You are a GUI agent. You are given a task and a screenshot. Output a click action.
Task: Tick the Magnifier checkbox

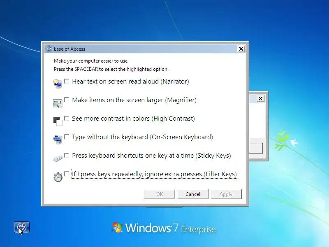(67, 100)
